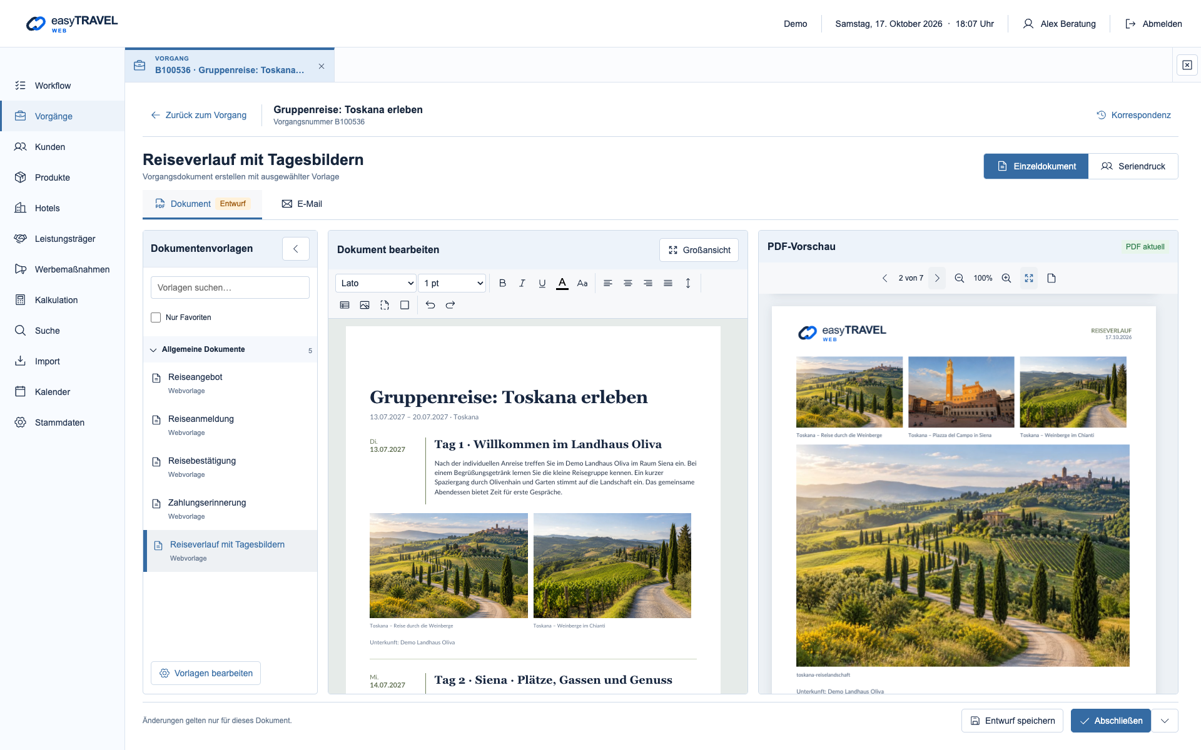1201x750 pixels.
Task: Click the Aa text case icon
Action: [x=582, y=283]
